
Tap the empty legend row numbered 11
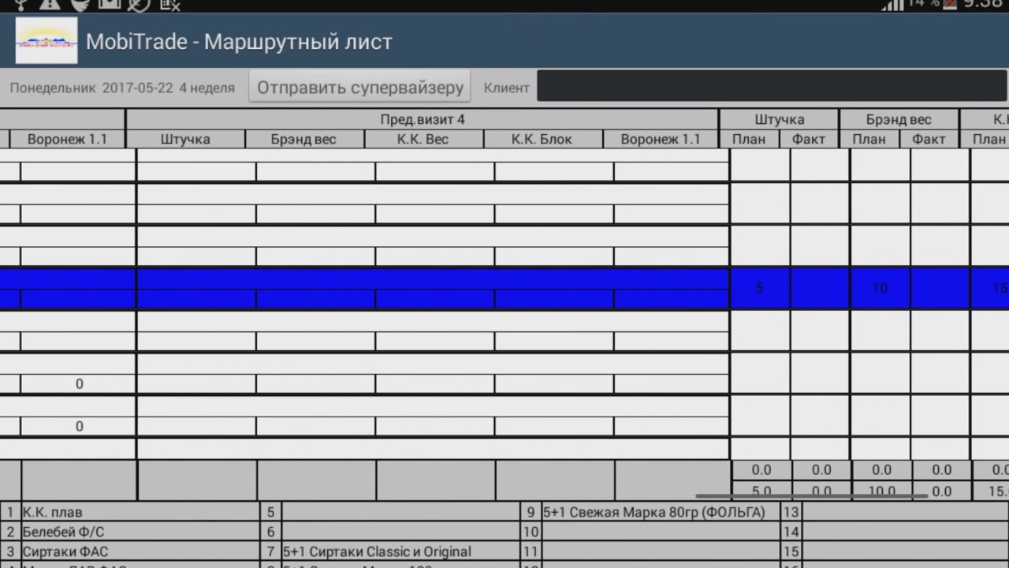[x=651, y=551]
